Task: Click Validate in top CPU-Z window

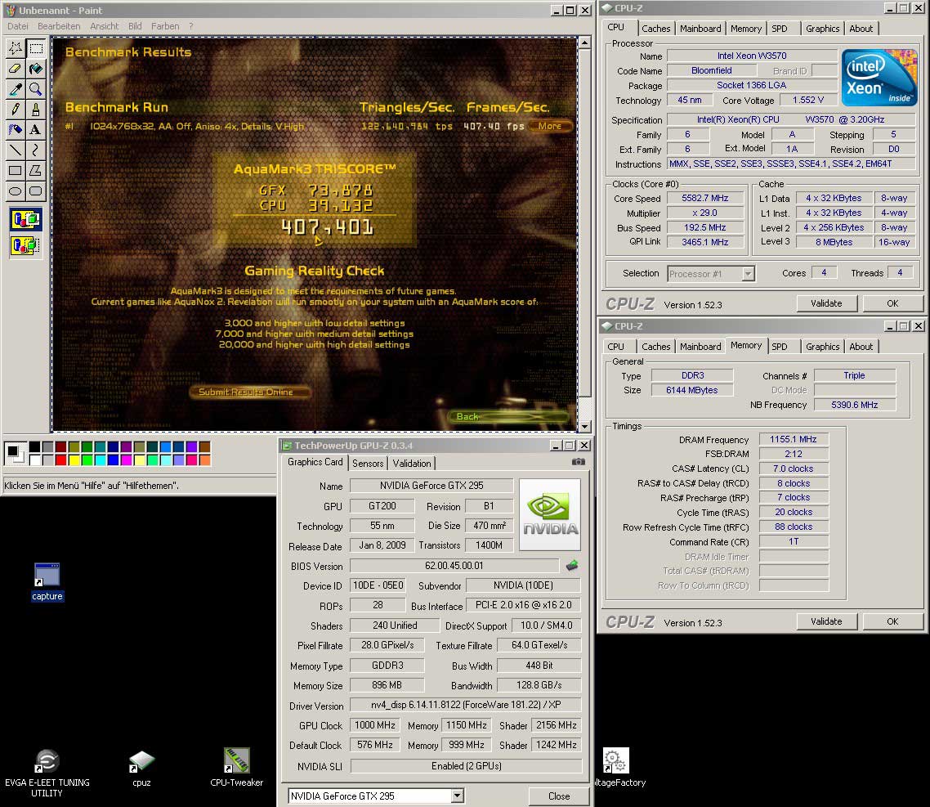Action: point(826,303)
